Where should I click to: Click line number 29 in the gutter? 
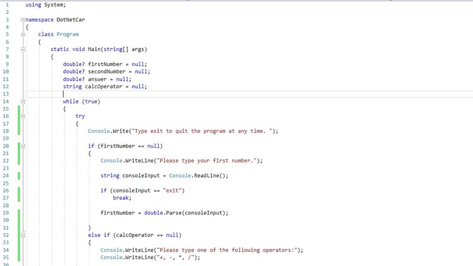point(6,213)
